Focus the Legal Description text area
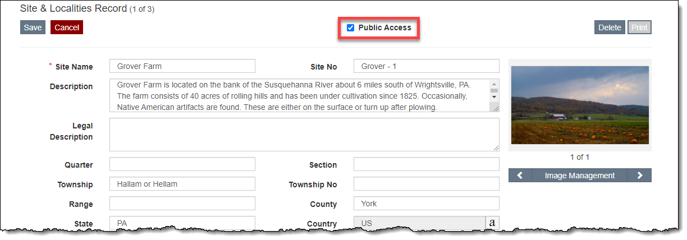687x240 pixels. coord(304,135)
